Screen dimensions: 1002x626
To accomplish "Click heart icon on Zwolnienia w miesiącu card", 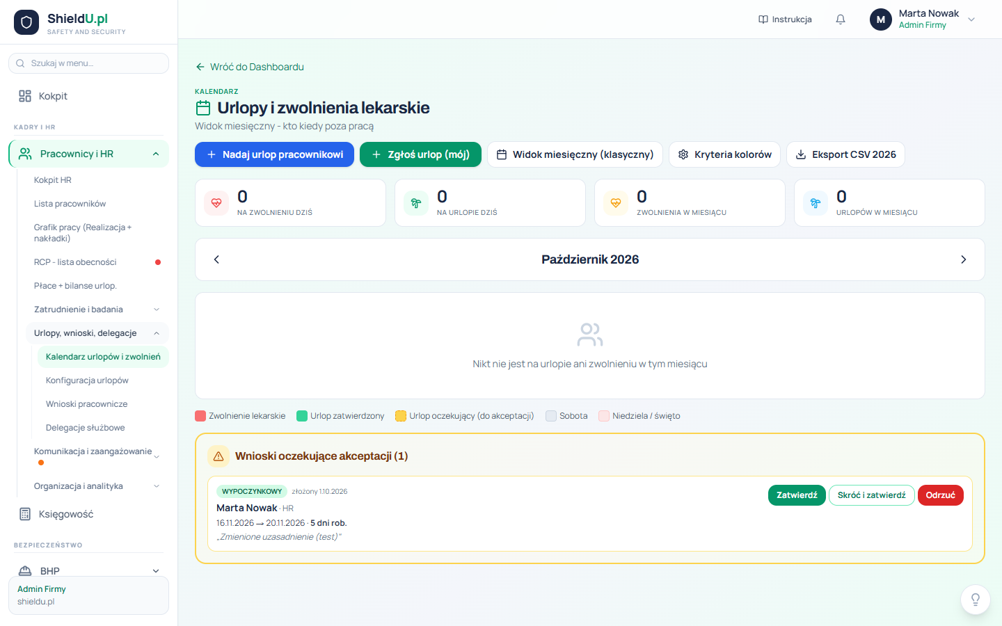I will (x=616, y=203).
